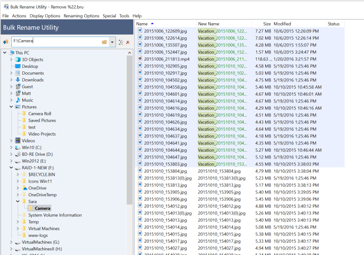Expand the Virtual Machines folder node
The image size is (364, 255).
coord(18,229)
